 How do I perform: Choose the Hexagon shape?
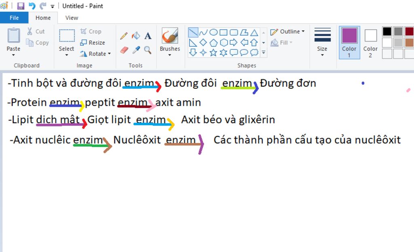[x=224, y=42]
